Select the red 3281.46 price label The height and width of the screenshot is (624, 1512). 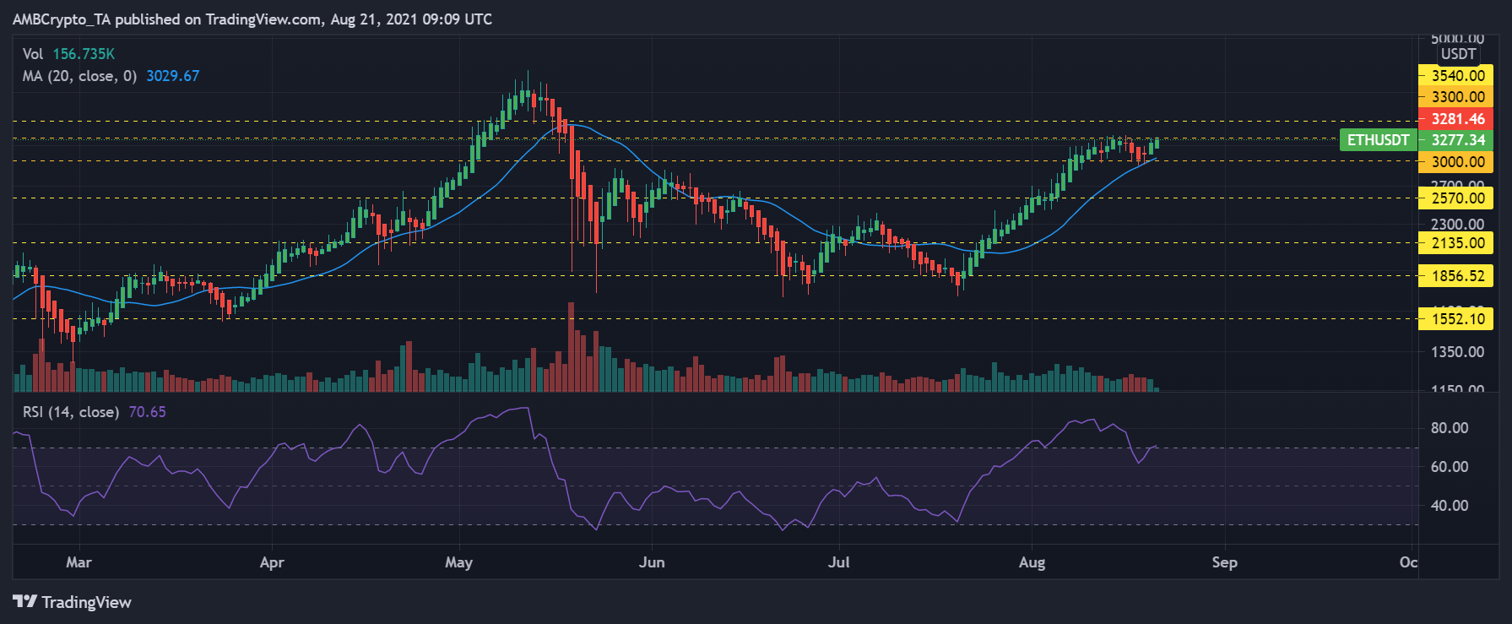pyautogui.click(x=1457, y=119)
